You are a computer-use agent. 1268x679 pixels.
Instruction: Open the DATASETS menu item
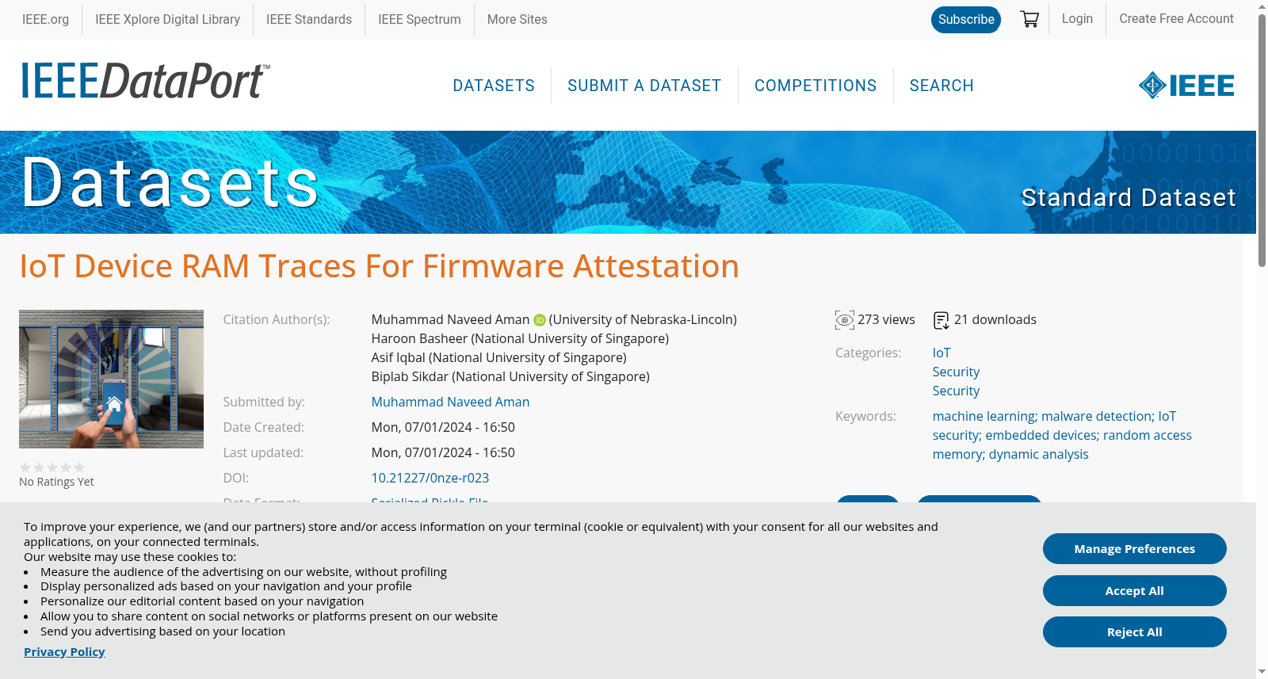(x=494, y=86)
